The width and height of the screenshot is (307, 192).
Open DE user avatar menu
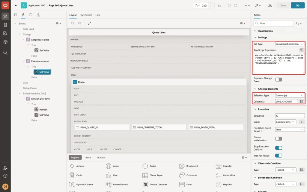tap(5, 186)
